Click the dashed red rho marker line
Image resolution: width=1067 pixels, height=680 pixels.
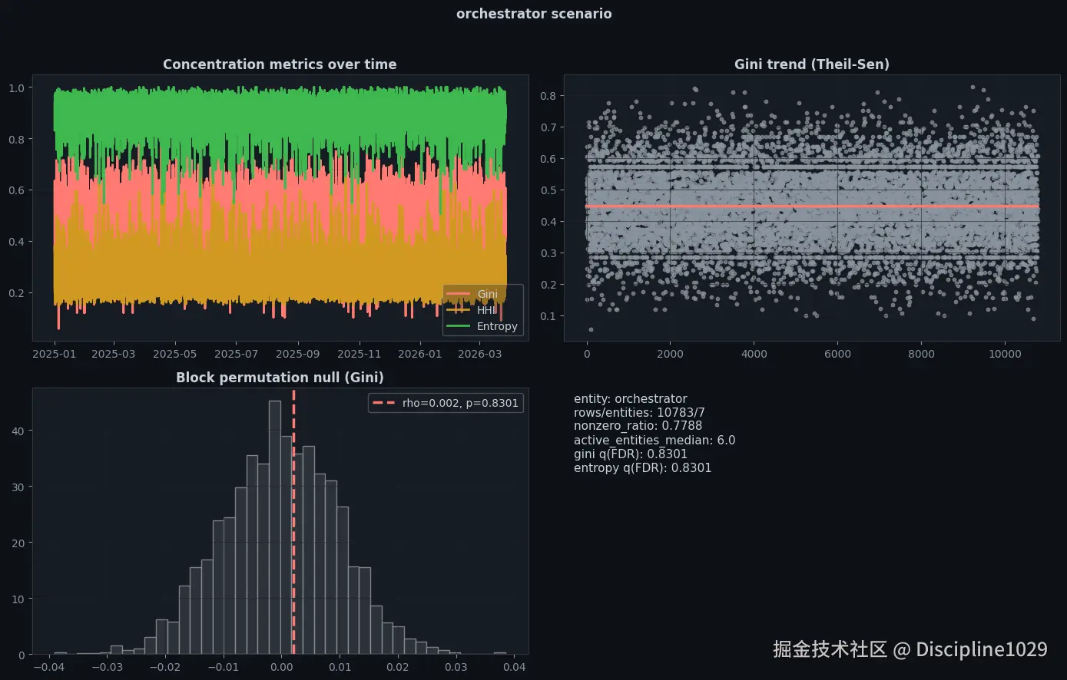click(x=293, y=522)
